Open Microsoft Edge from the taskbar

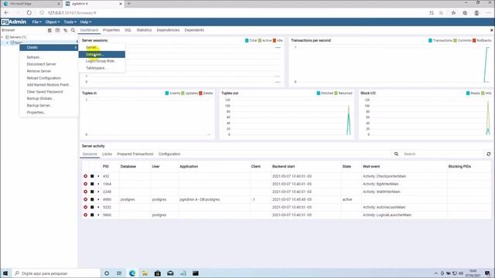132,273
